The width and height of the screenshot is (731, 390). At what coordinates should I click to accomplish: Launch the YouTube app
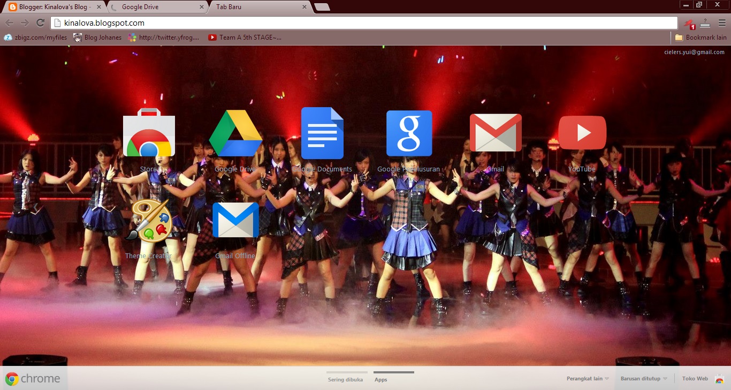click(x=582, y=133)
